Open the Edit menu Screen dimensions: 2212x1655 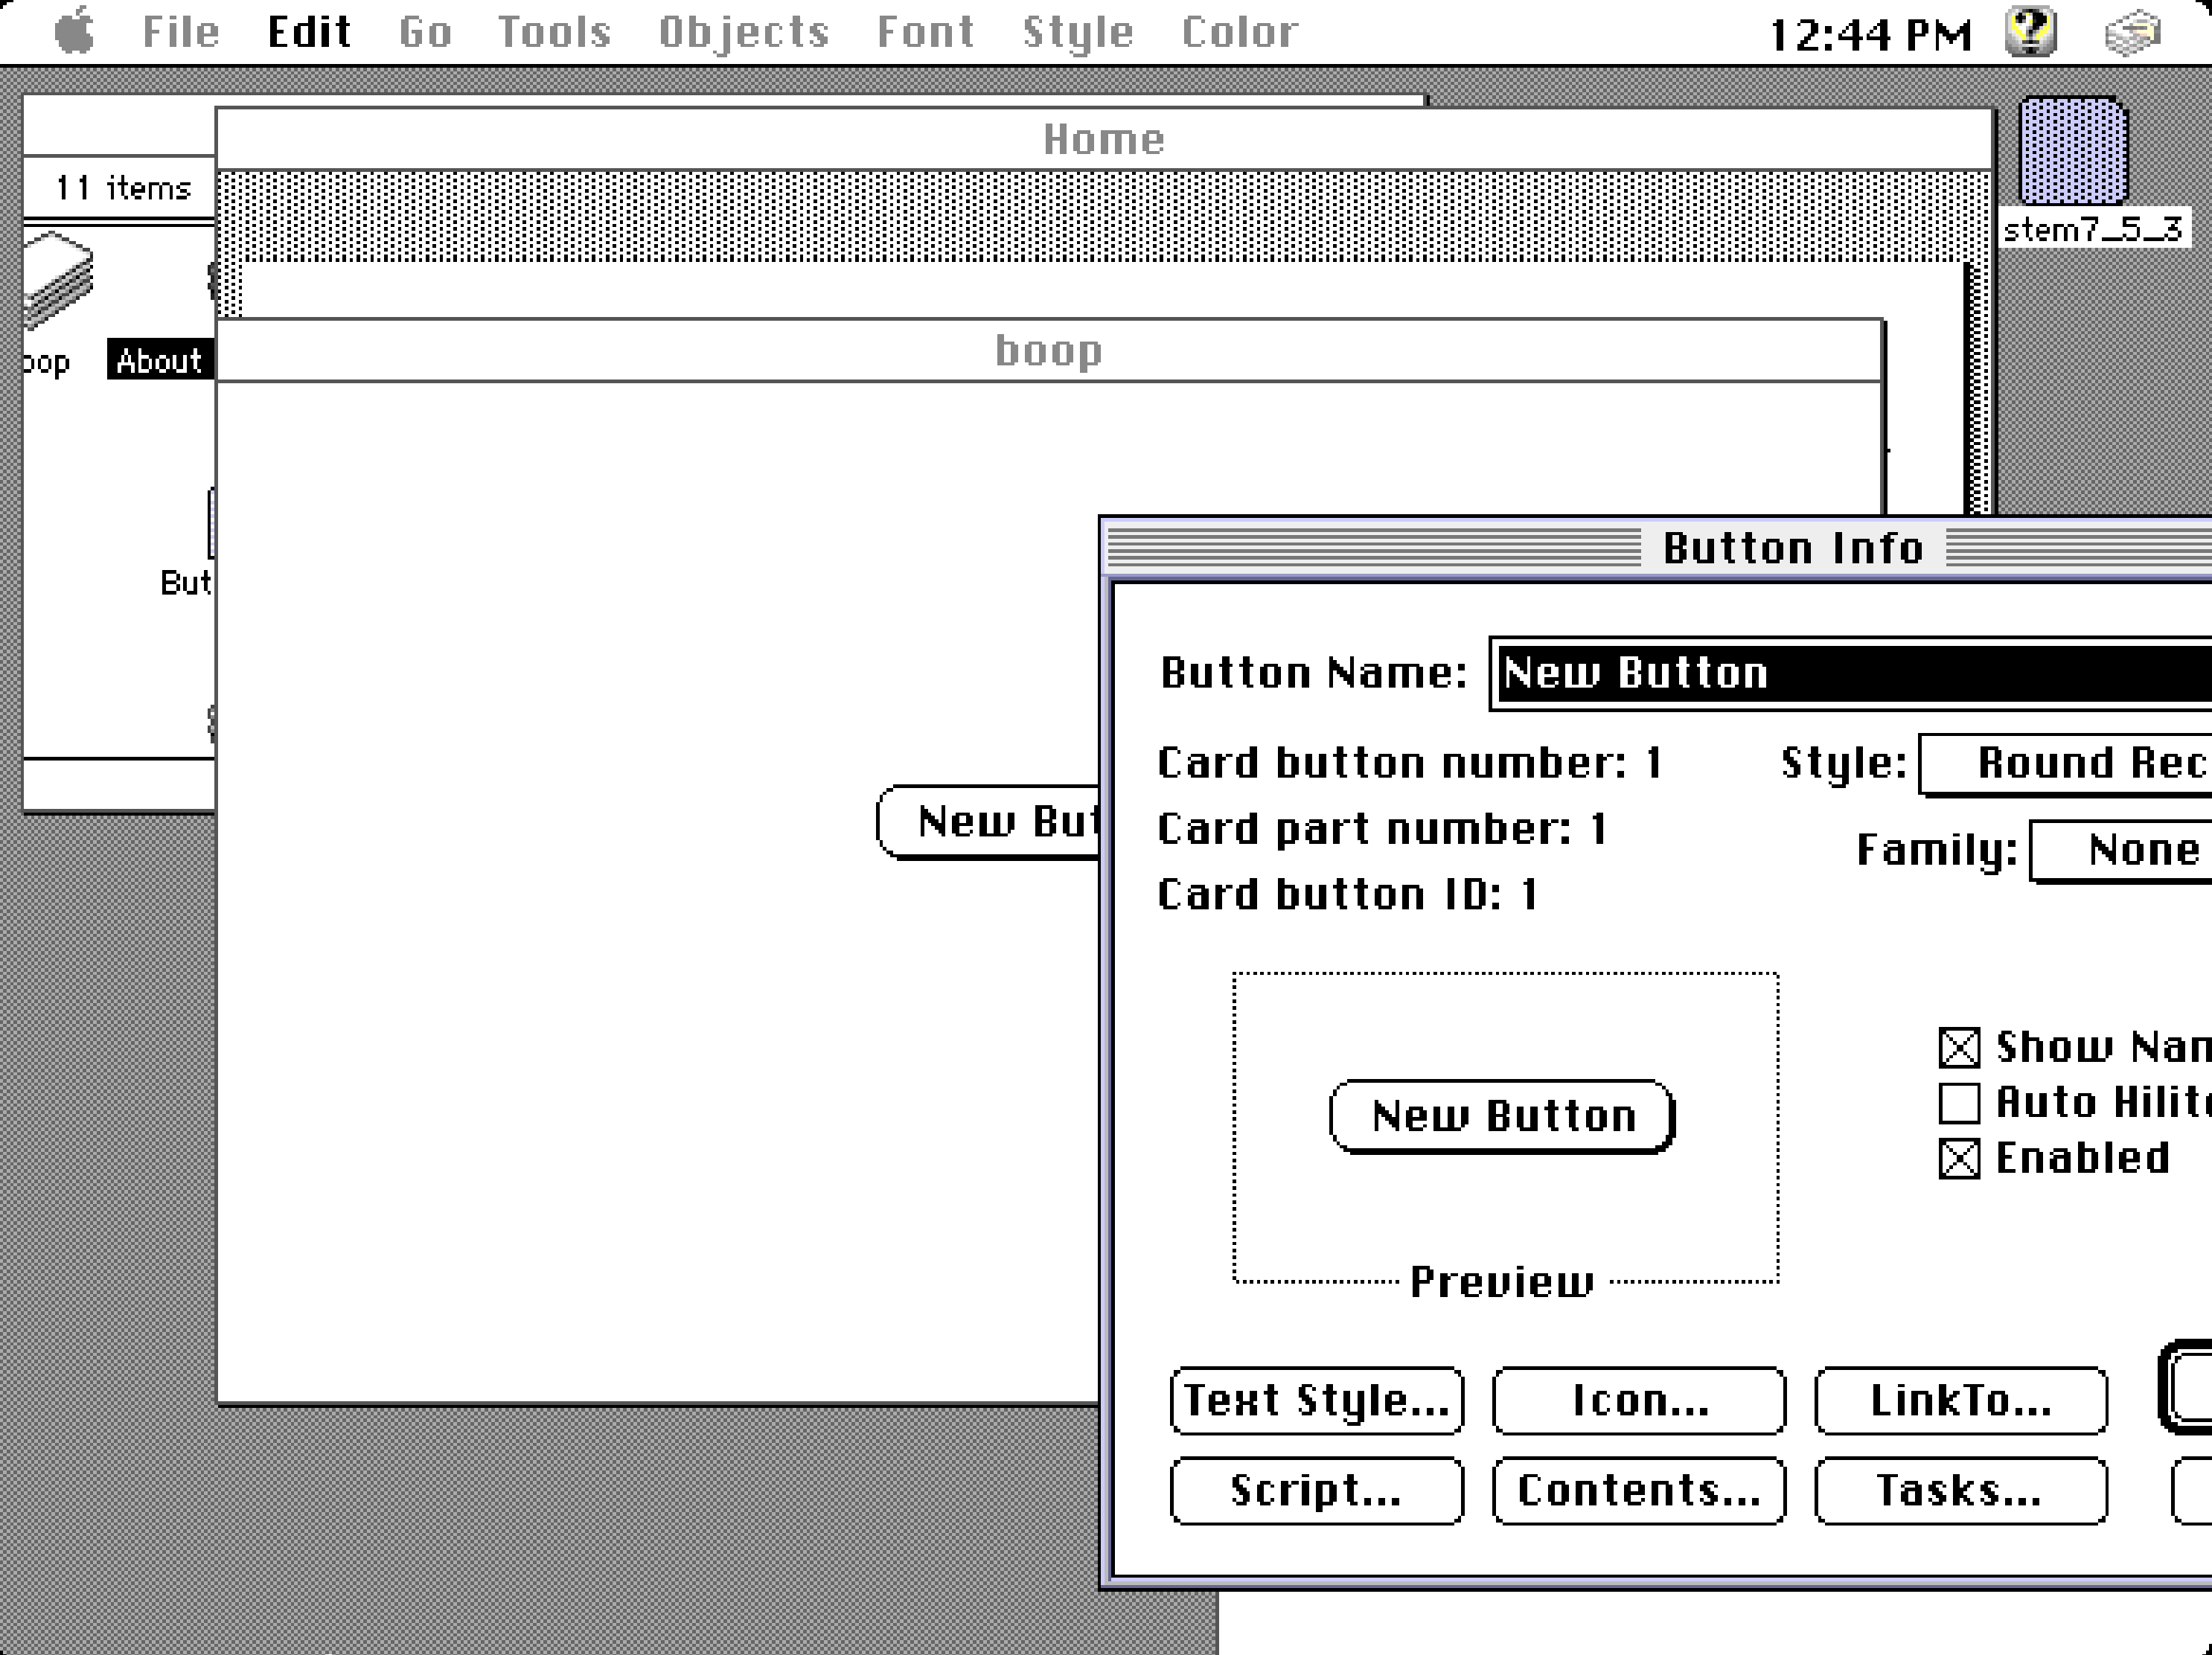tap(309, 32)
